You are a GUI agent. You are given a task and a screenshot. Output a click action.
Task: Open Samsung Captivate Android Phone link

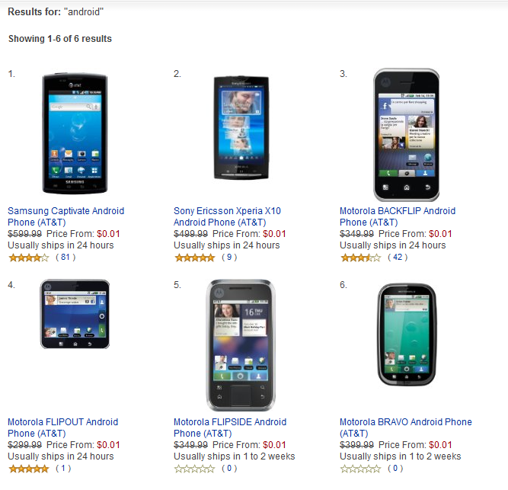tap(65, 211)
